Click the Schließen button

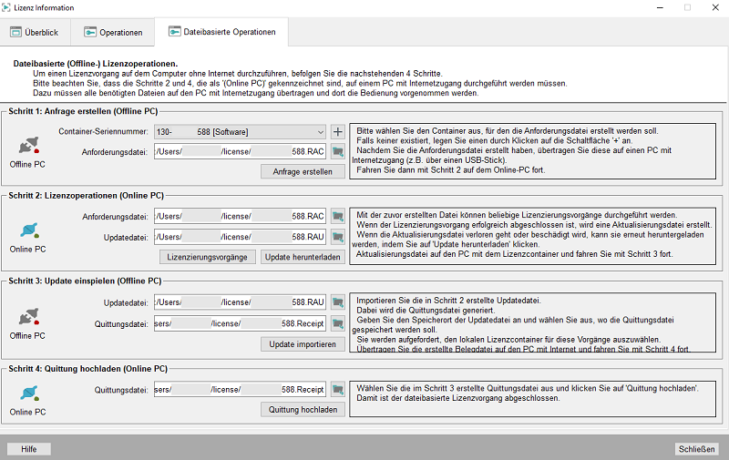[x=696, y=449]
